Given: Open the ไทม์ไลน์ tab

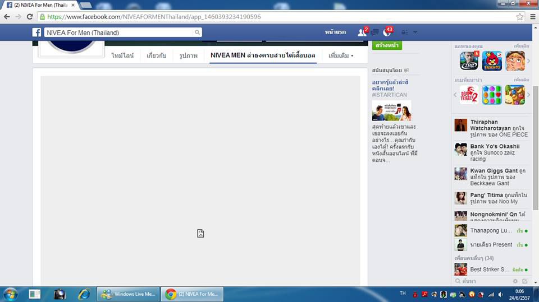Looking at the screenshot, I should coord(122,55).
